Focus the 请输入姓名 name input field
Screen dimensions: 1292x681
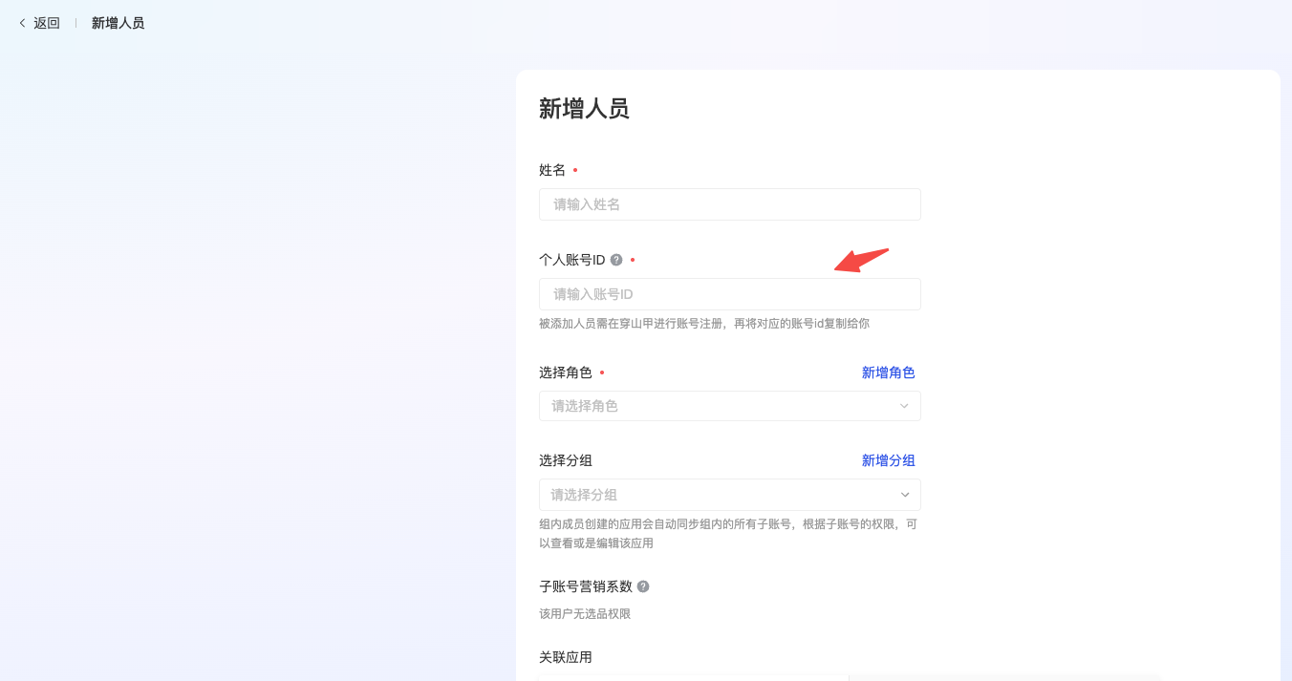click(x=729, y=204)
